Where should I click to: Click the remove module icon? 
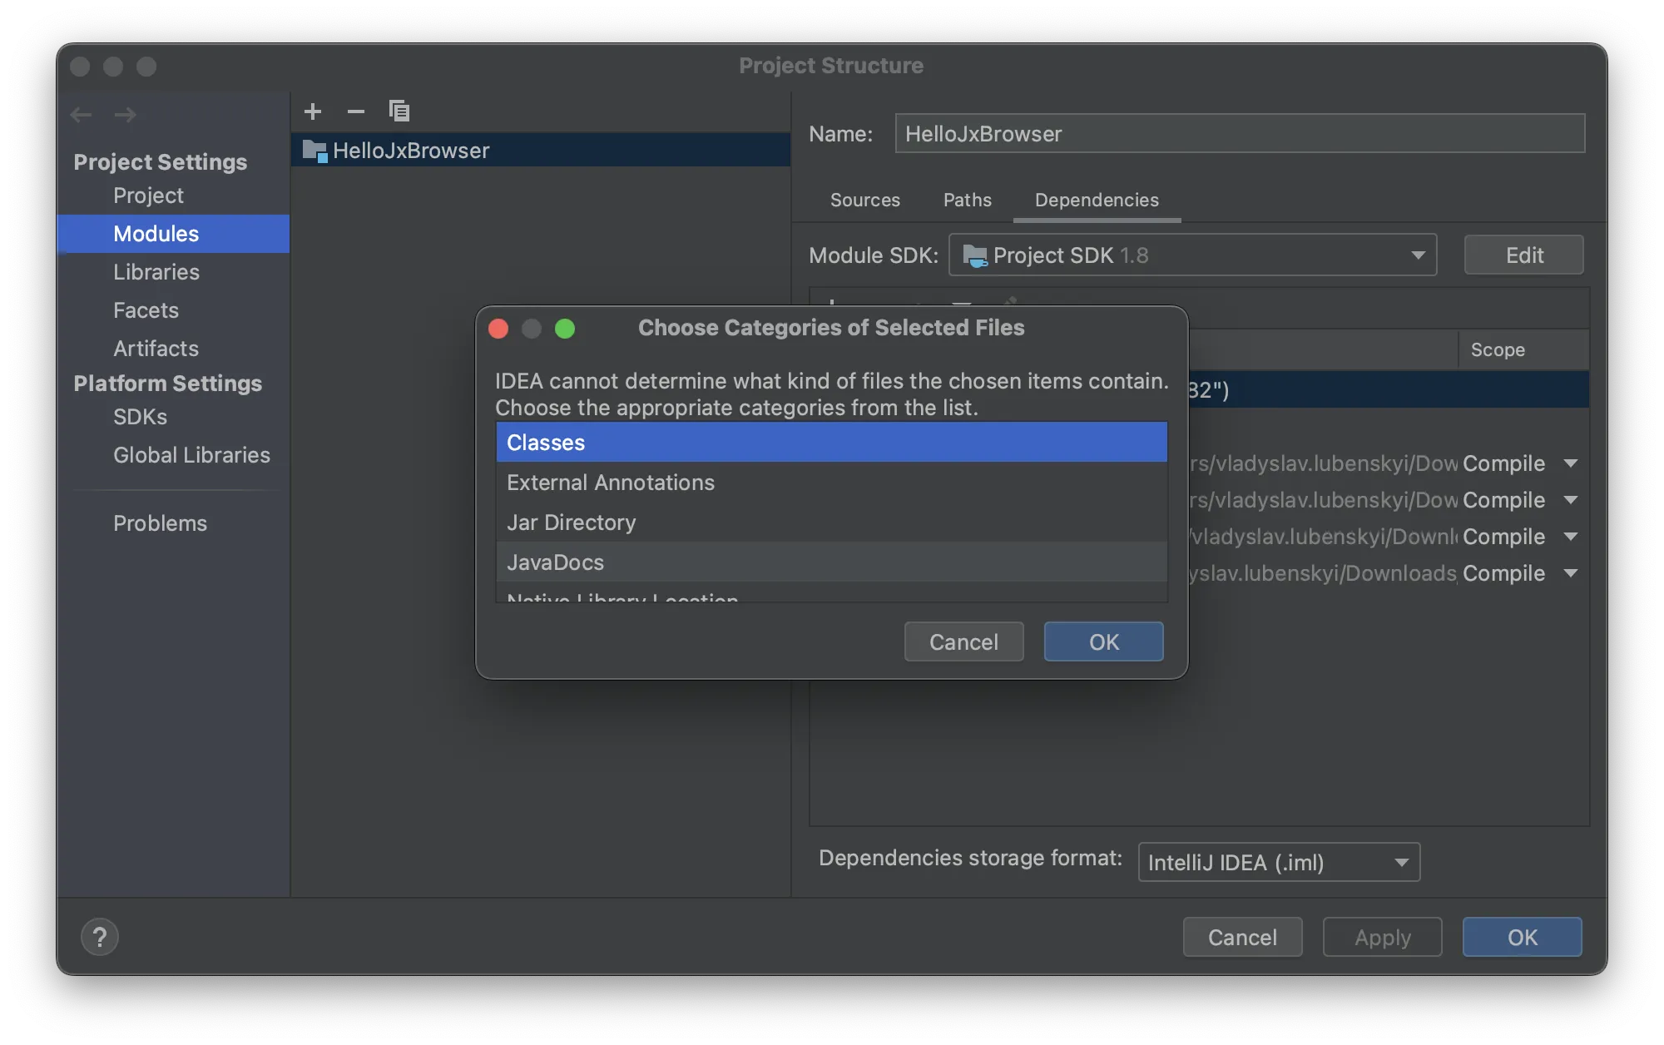pyautogui.click(x=354, y=111)
